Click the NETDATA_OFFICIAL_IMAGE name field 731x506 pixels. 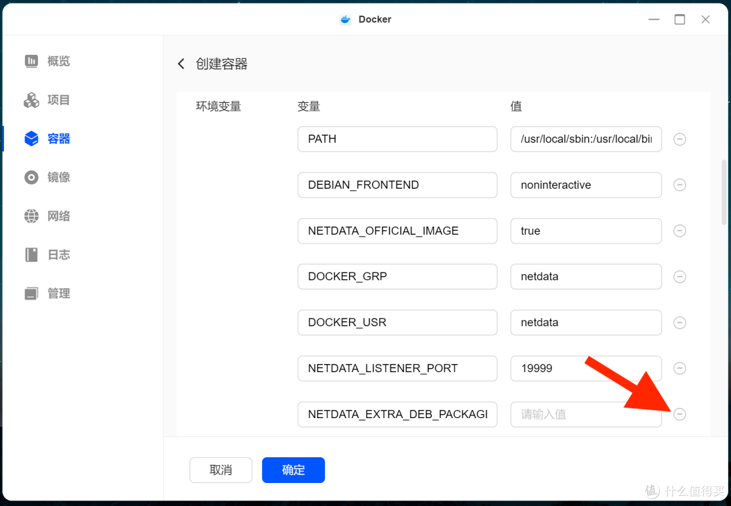click(x=397, y=231)
